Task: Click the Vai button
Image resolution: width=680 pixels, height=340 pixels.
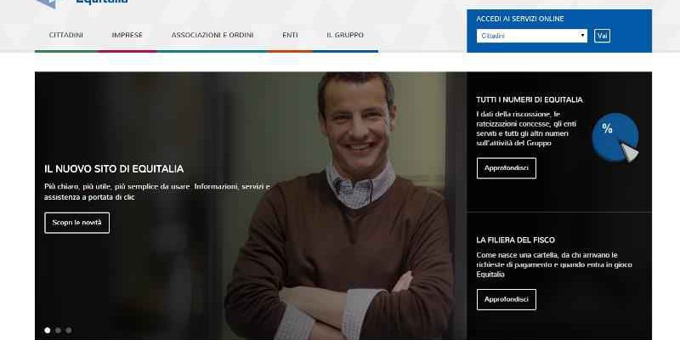Action: 602,36
